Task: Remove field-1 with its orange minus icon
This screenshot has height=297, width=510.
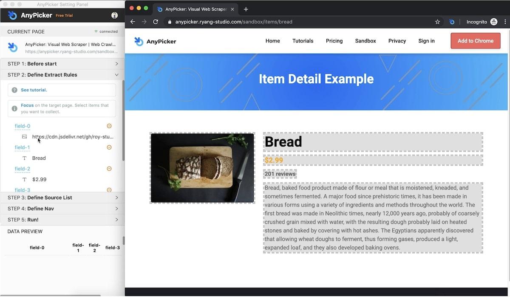Action: (109, 147)
